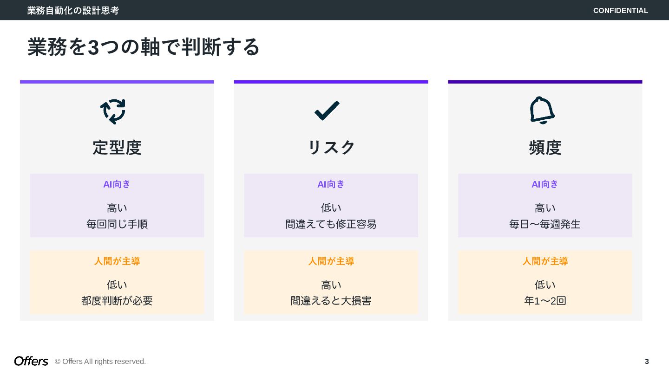This screenshot has height=376, width=669.
Task: Click the 人間が主導 label under 頻度
Action: pos(545,261)
